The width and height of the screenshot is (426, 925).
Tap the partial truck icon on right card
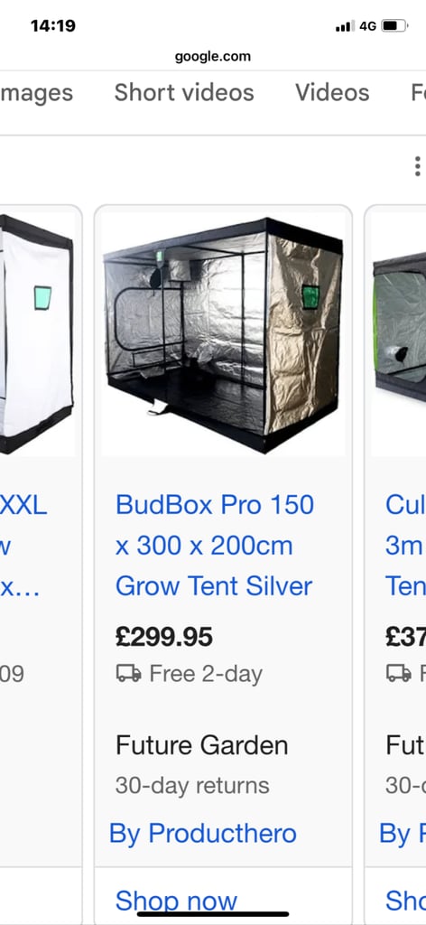point(399,673)
